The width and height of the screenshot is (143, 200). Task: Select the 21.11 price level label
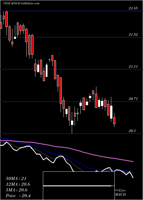tap(133, 67)
